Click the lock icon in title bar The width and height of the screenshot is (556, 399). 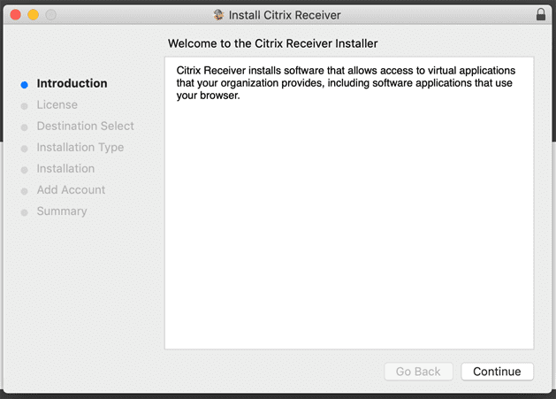click(540, 14)
